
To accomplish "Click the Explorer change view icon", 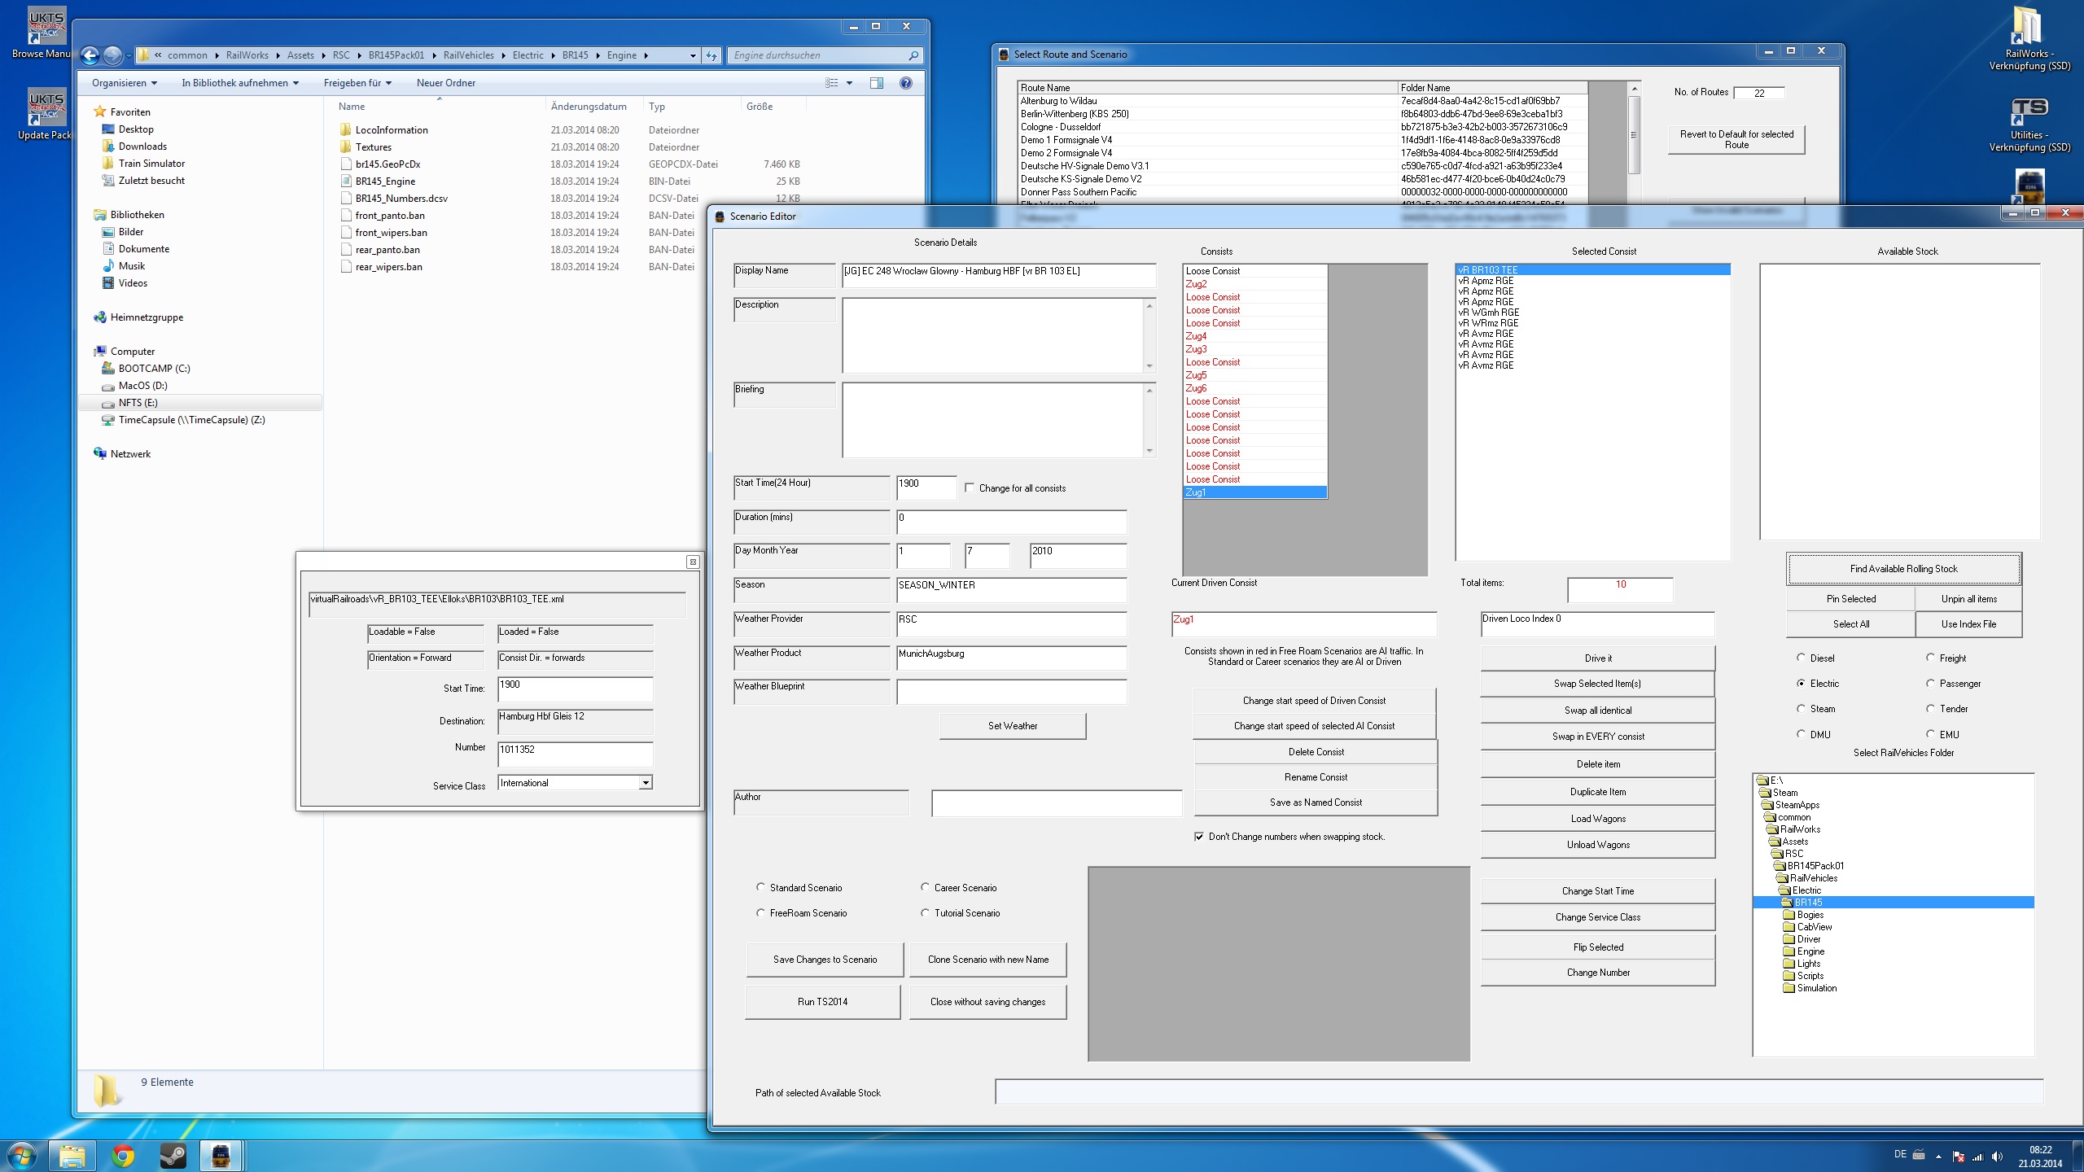I will click(x=831, y=83).
